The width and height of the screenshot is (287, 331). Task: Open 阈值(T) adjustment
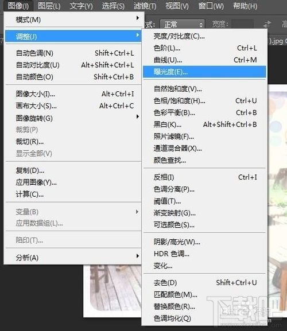click(204, 201)
